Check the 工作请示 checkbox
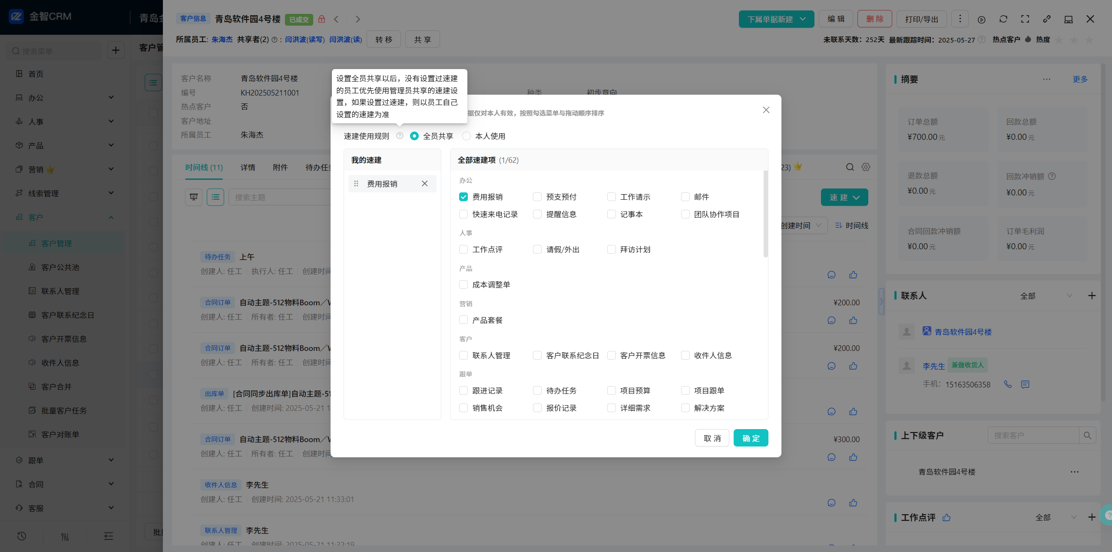 point(612,197)
